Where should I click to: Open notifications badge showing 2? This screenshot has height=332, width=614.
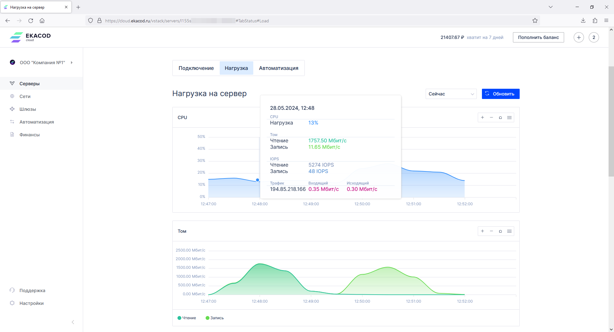[594, 37]
